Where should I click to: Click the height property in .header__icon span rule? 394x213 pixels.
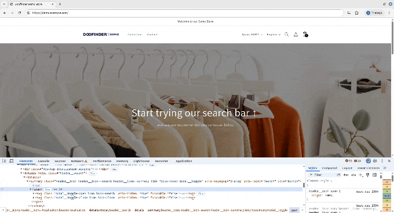pyautogui.click(x=316, y=195)
